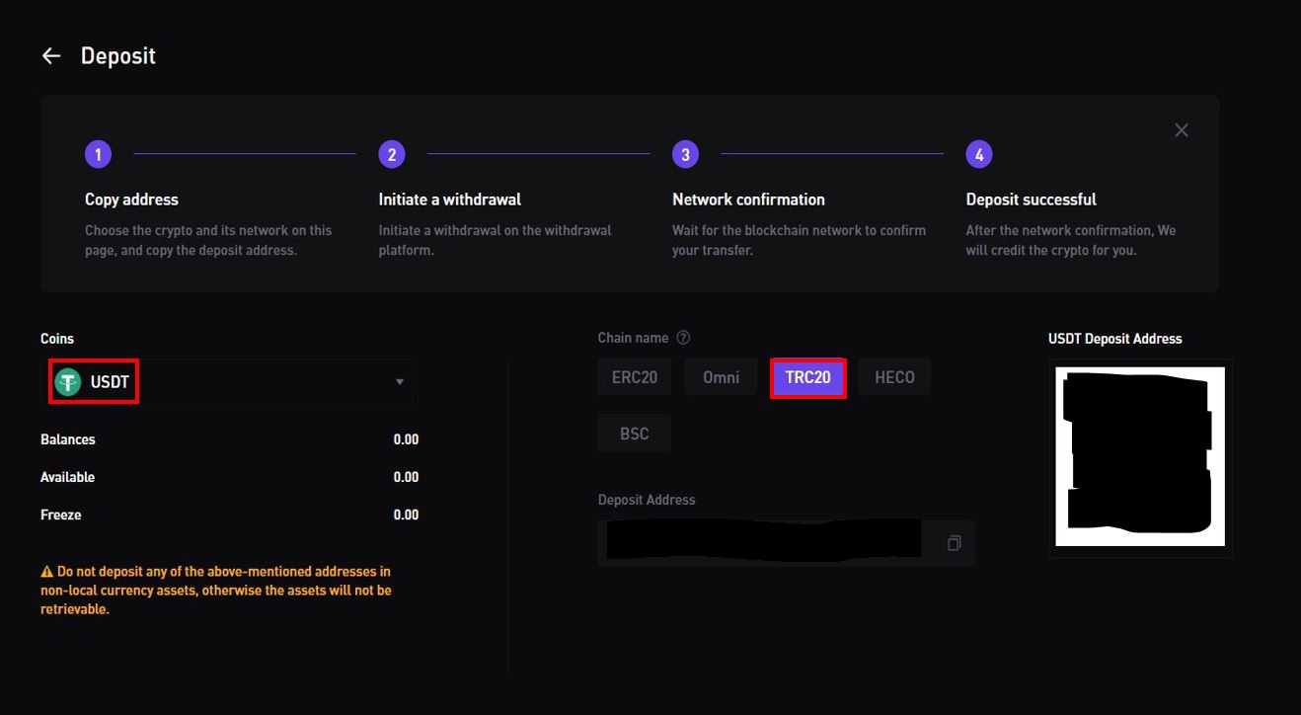Screen dimensions: 1301x715
Task: Click the 'Balances' label
Action: pos(68,439)
